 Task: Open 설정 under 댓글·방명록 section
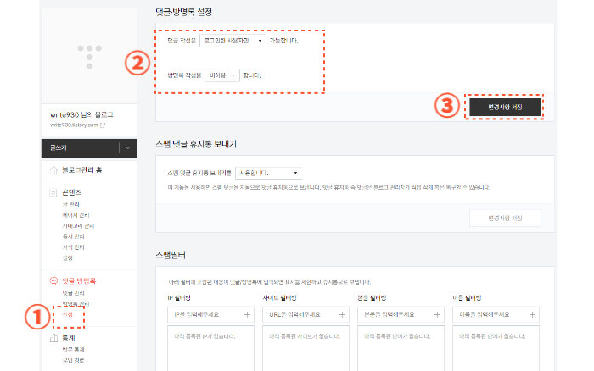tap(67, 314)
